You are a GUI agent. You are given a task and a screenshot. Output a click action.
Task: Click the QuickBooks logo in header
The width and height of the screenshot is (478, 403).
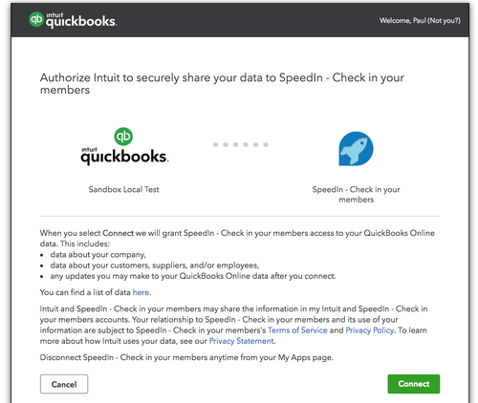73,20
